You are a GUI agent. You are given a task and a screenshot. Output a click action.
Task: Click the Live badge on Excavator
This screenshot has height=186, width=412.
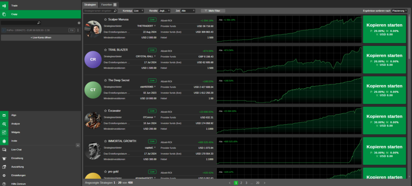pos(152,111)
